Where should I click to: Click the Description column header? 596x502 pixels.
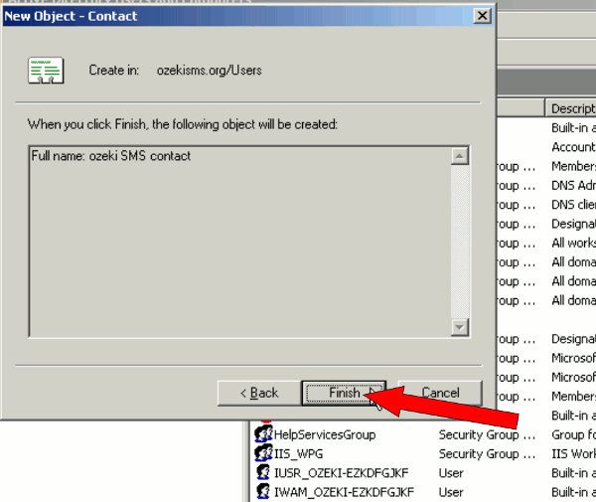tap(571, 108)
